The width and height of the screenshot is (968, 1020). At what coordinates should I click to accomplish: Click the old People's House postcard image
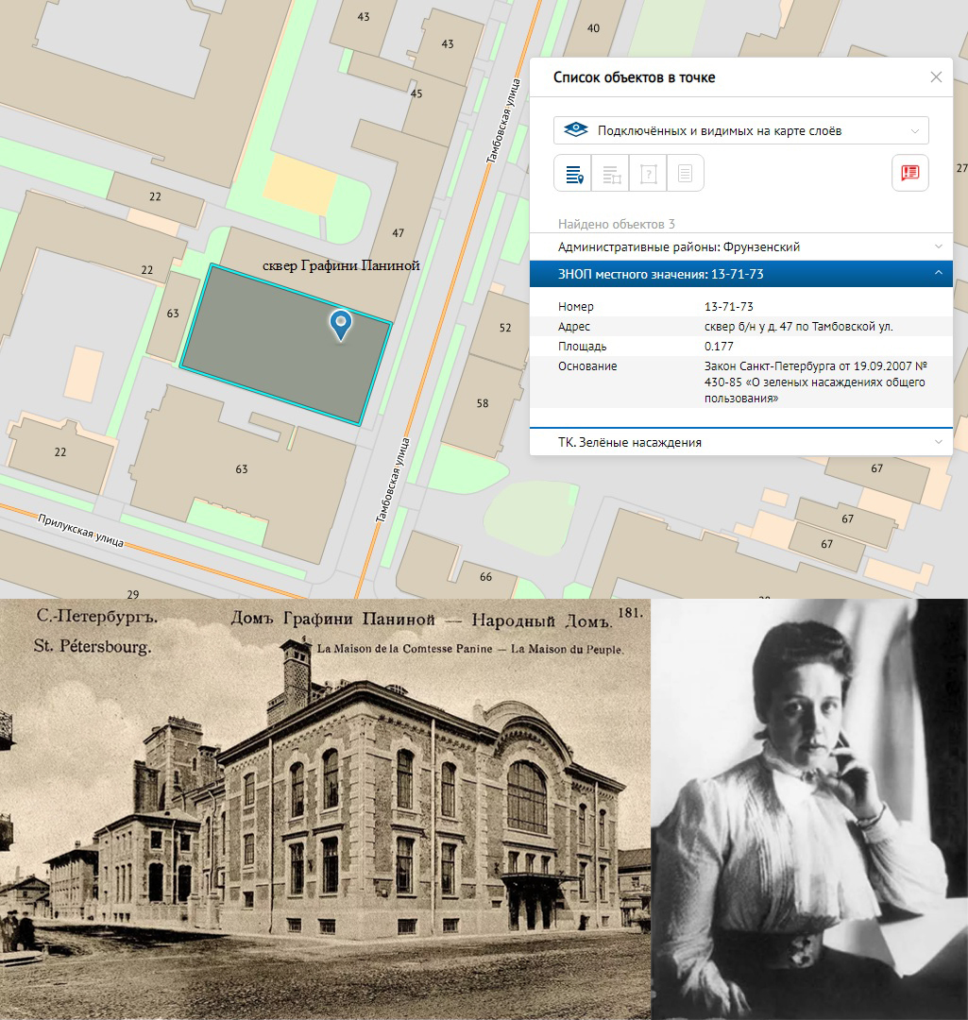click(x=325, y=809)
